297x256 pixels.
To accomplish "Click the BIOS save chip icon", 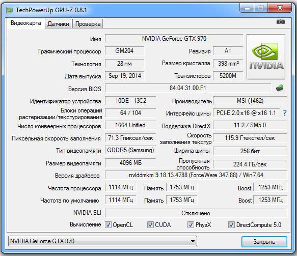I will 280,88.
